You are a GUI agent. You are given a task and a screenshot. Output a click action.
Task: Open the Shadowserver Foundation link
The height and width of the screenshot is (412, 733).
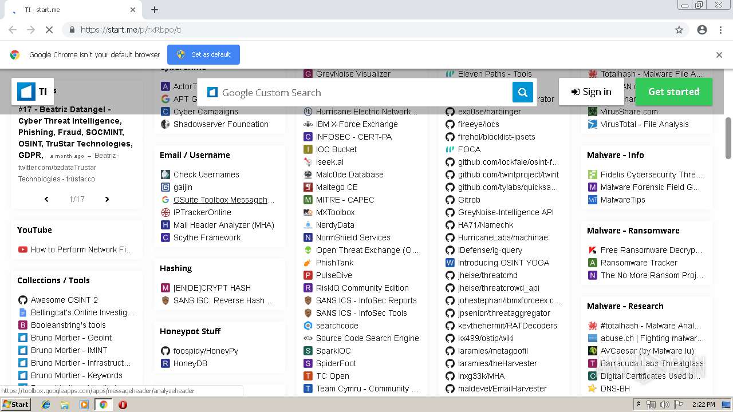pos(220,124)
